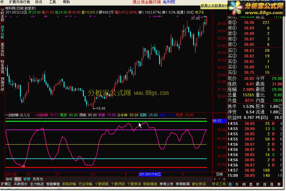This screenshot has width=286, height=191.
Task: Select the 筹 tab in quote panel
Action: point(279,184)
